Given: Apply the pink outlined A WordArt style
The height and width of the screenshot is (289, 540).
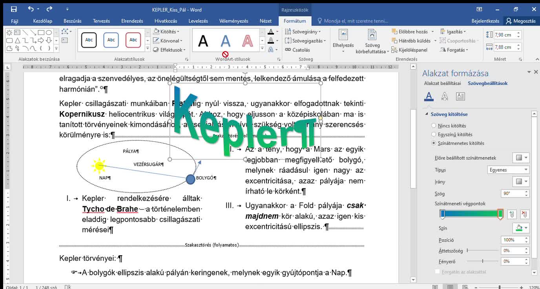Looking at the screenshot, I should [x=247, y=41].
